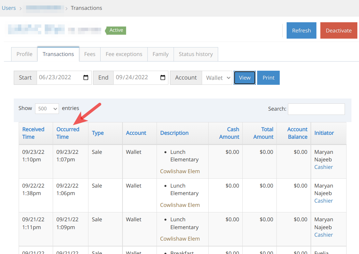
Task: Open the Family tab
Action: pyautogui.click(x=161, y=54)
